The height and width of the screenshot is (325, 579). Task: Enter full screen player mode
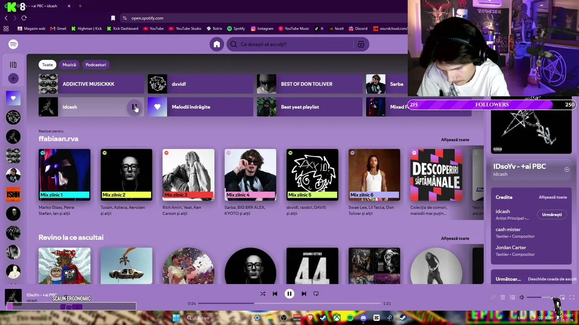[x=572, y=297]
